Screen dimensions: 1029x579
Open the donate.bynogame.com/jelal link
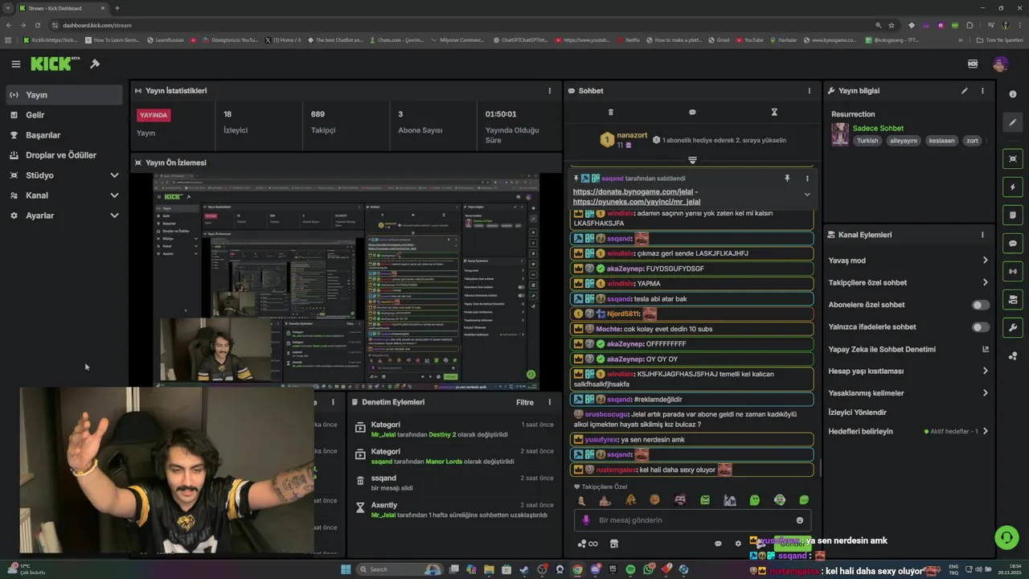pyautogui.click(x=633, y=192)
